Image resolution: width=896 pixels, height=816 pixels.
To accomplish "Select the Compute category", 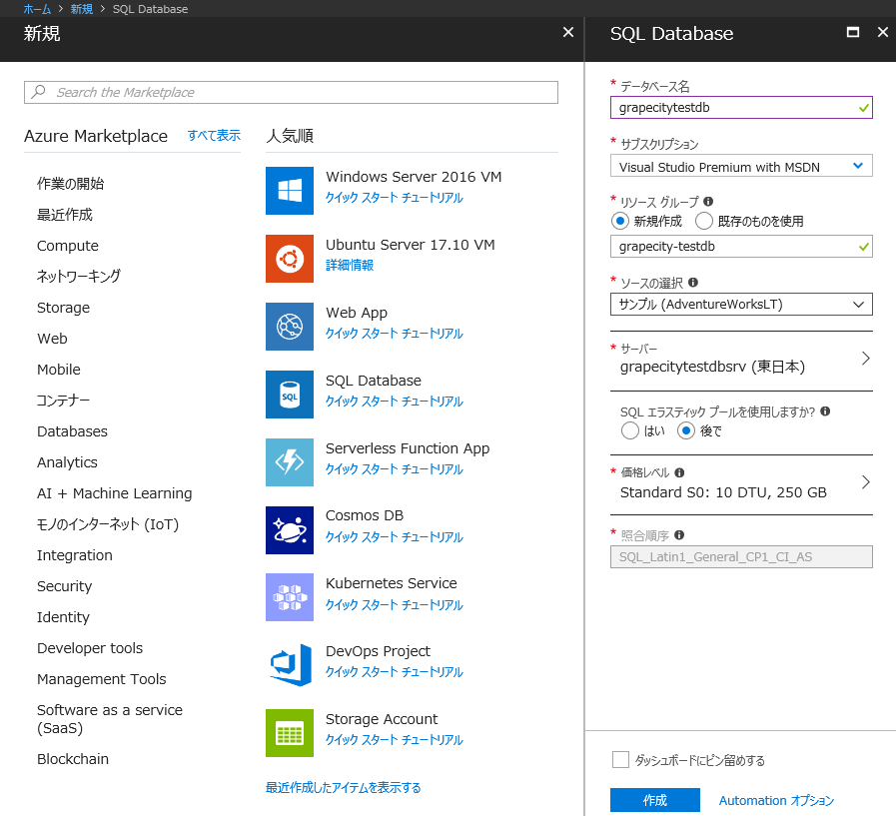I will tap(68, 246).
